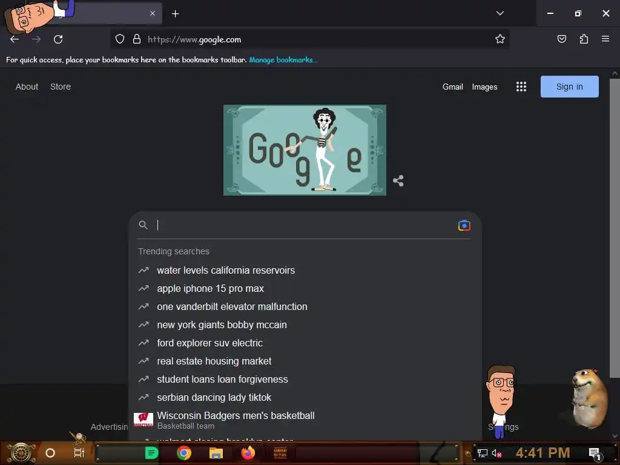This screenshot has width=620, height=465.
Task: Close the current browser tab
Action: click(153, 13)
